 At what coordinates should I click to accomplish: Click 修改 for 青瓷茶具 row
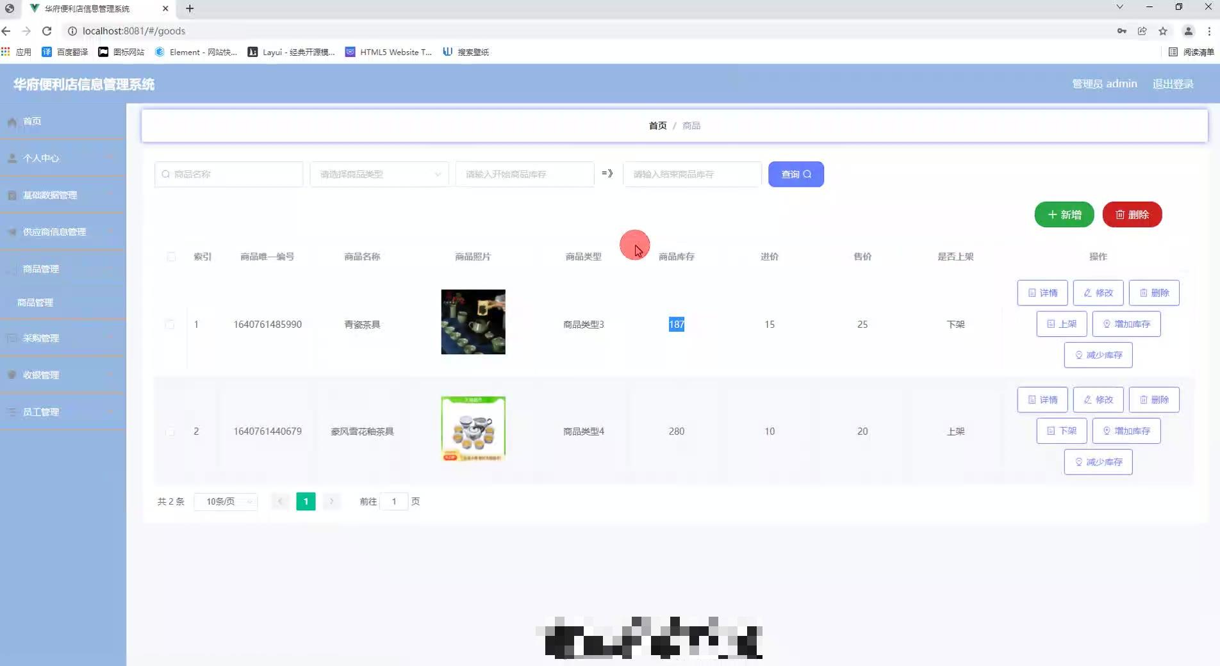point(1098,293)
